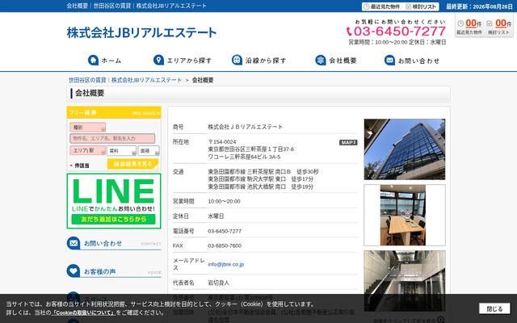Click the LINE 友だち追加はこちらから banner
The image size is (517, 323).
(x=114, y=201)
